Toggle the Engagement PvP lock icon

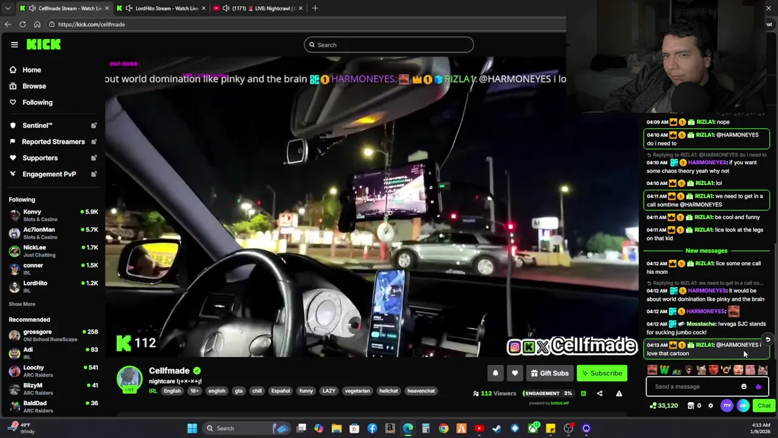94,174
